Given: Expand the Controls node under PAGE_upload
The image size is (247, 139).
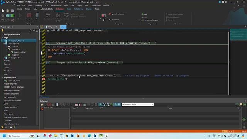Looking at the screenshot, I should coord(7,46).
